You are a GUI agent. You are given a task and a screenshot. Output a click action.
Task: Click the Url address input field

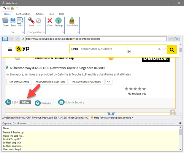[x=95, y=39]
